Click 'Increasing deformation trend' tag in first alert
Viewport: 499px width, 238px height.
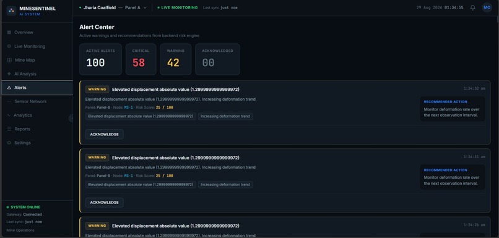pyautogui.click(x=225, y=116)
